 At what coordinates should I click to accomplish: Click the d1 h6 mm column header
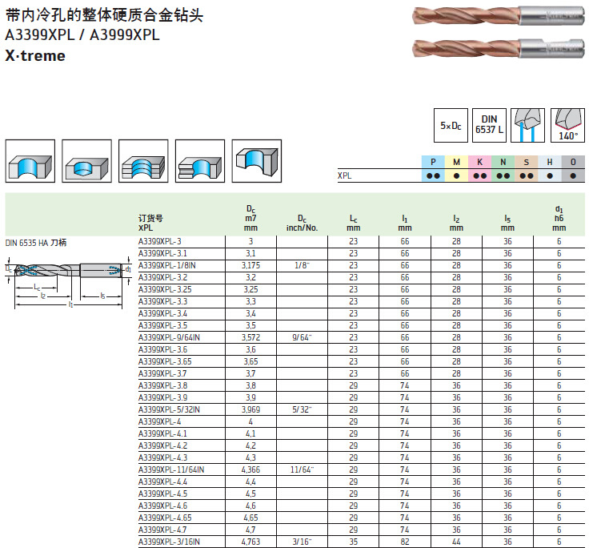point(559,217)
